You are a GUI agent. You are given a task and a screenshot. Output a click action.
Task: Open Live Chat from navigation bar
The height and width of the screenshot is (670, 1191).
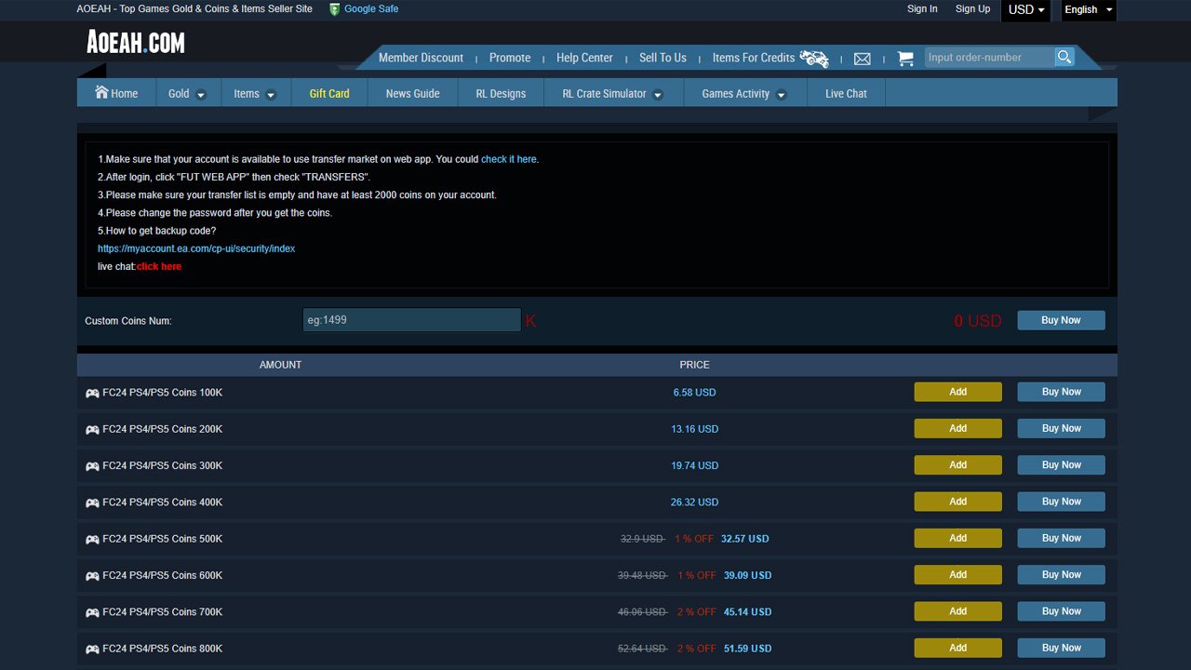[x=846, y=94]
